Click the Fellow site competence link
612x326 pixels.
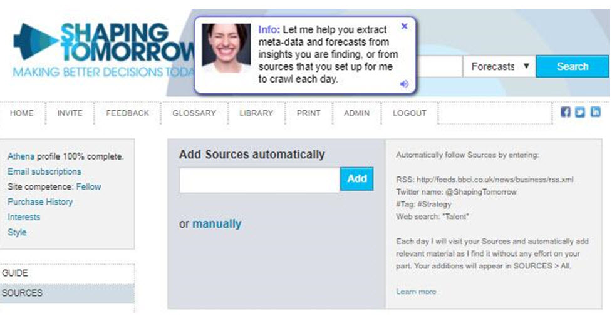pyautogui.click(x=88, y=187)
